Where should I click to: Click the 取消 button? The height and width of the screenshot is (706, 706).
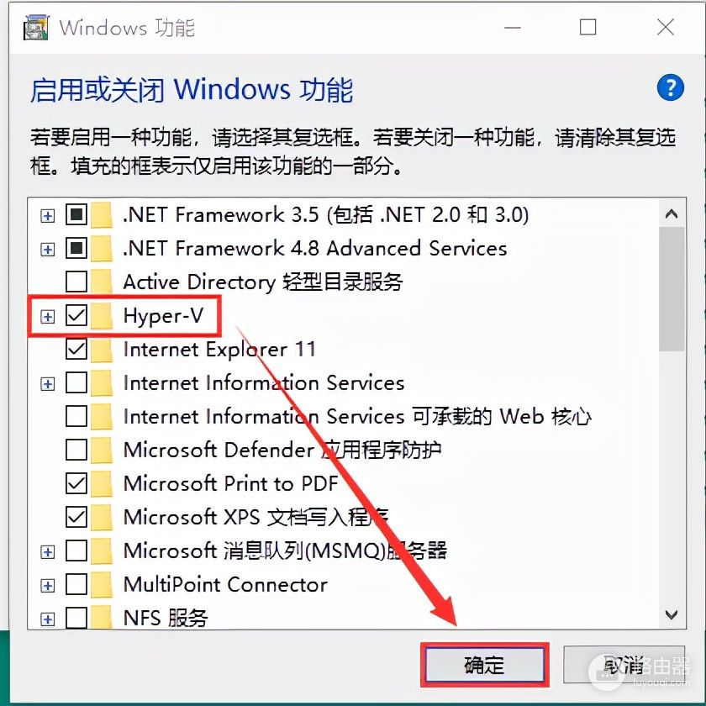[x=624, y=666]
